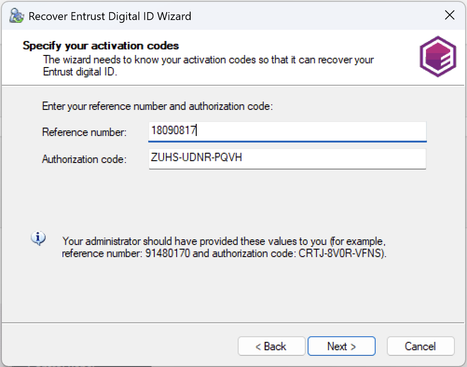Click the blue information bubble icon

coord(38,239)
